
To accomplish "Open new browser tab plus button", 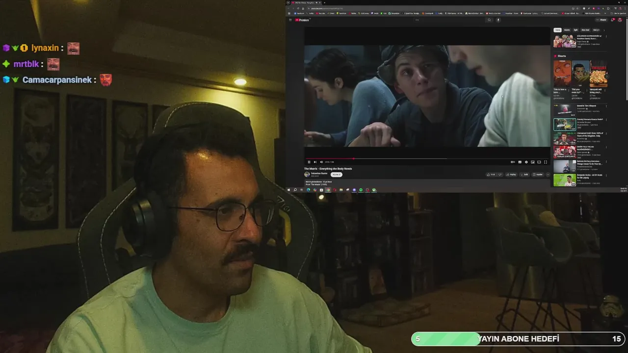I will [324, 2].
